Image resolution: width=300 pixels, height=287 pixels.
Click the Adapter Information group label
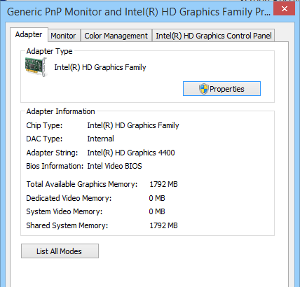pyautogui.click(x=60, y=111)
